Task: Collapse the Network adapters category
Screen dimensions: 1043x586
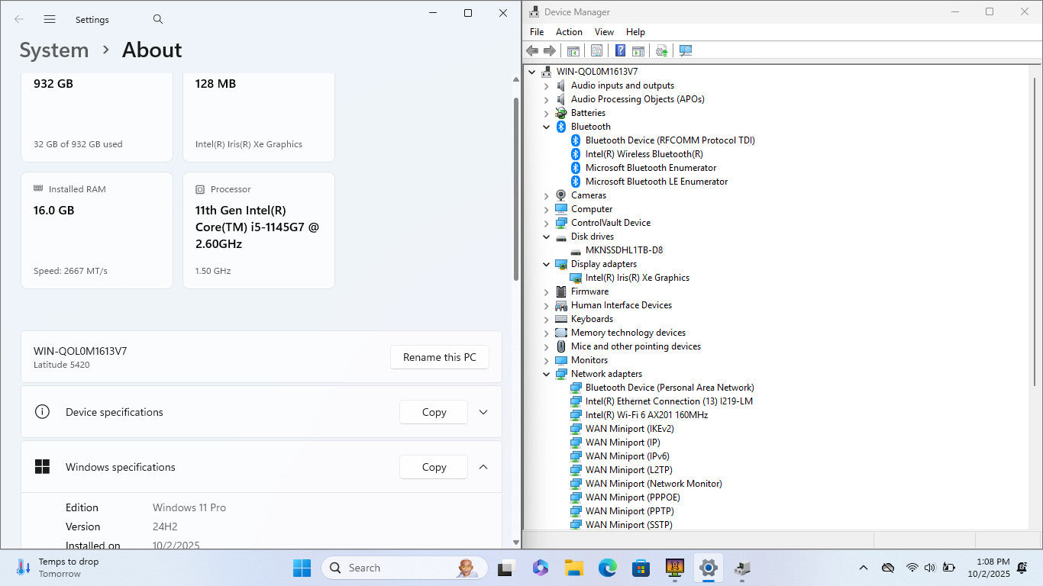Action: pos(546,374)
